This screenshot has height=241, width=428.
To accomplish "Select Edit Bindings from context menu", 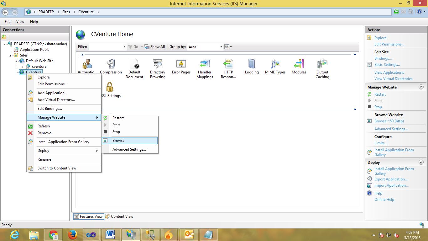I will [x=64, y=109].
